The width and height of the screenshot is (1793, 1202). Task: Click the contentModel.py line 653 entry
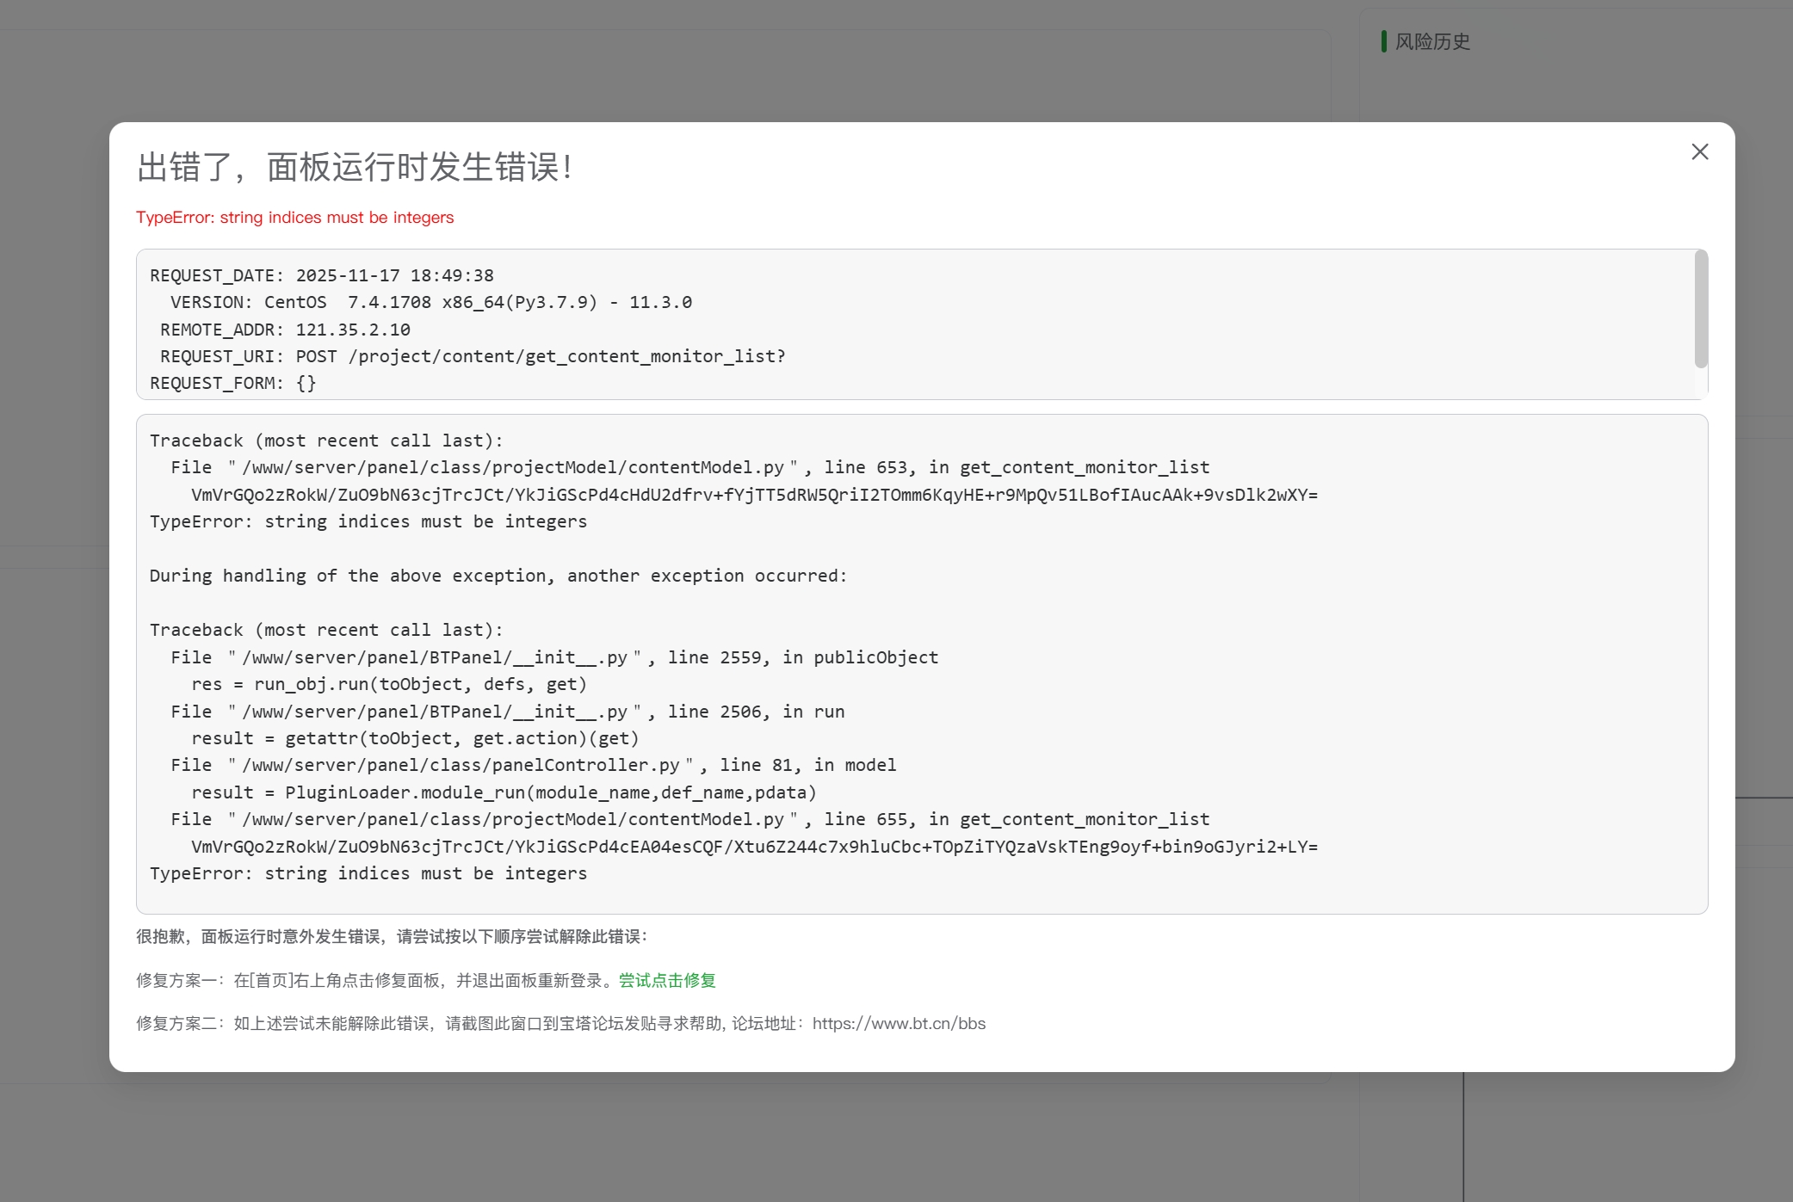(x=689, y=467)
